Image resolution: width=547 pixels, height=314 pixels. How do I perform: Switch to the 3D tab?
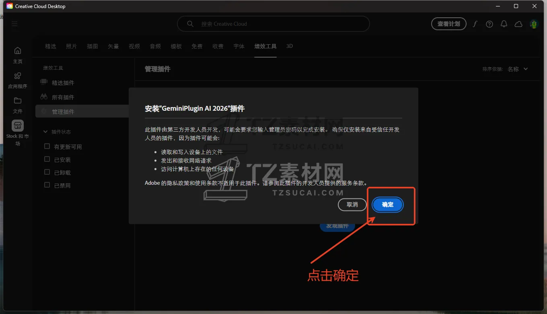(290, 46)
